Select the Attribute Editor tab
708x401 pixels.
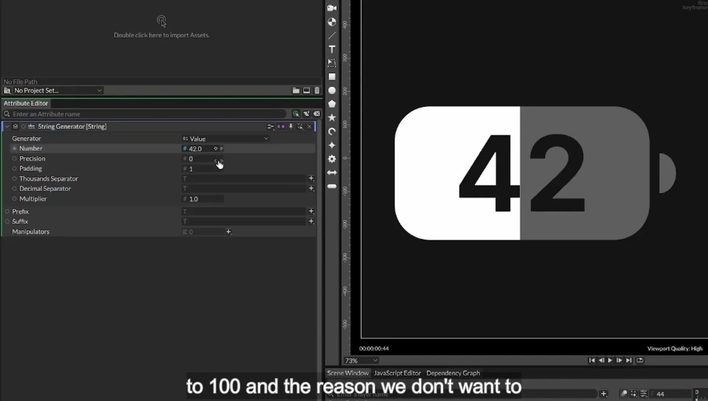[x=26, y=103]
